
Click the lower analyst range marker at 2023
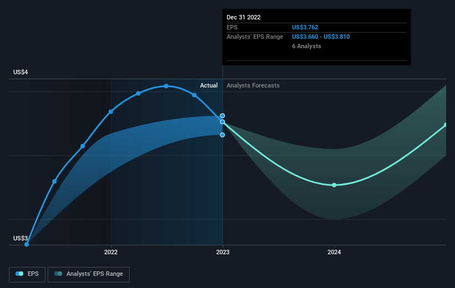coord(222,135)
